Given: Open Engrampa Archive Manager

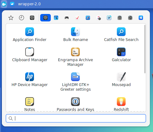Looking at the screenshot, I should [75, 57].
